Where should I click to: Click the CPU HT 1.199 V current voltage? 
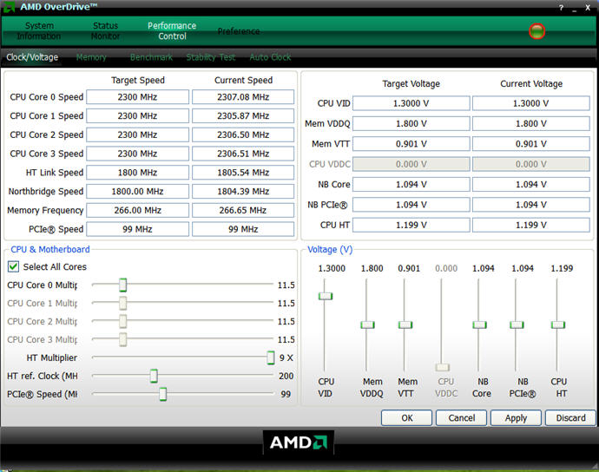coord(531,225)
